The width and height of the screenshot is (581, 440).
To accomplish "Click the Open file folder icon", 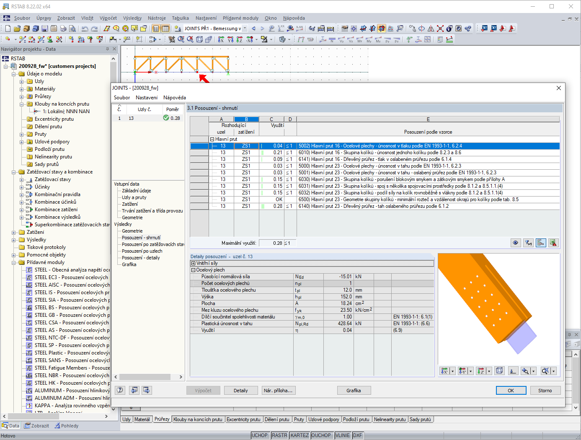I will coord(17,28).
